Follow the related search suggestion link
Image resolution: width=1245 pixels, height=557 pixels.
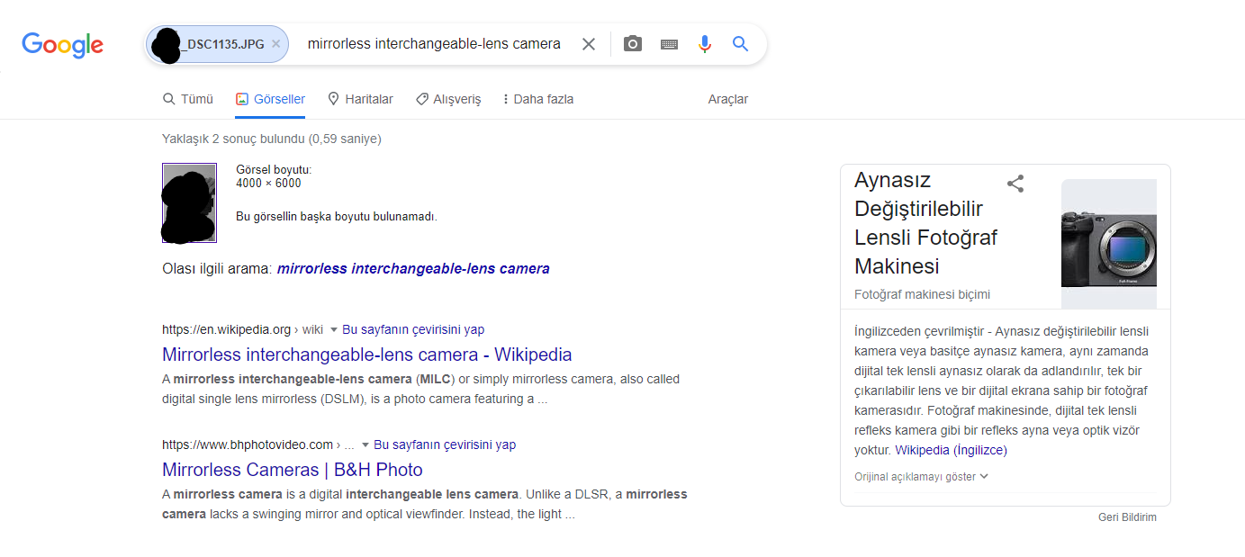[x=413, y=268]
